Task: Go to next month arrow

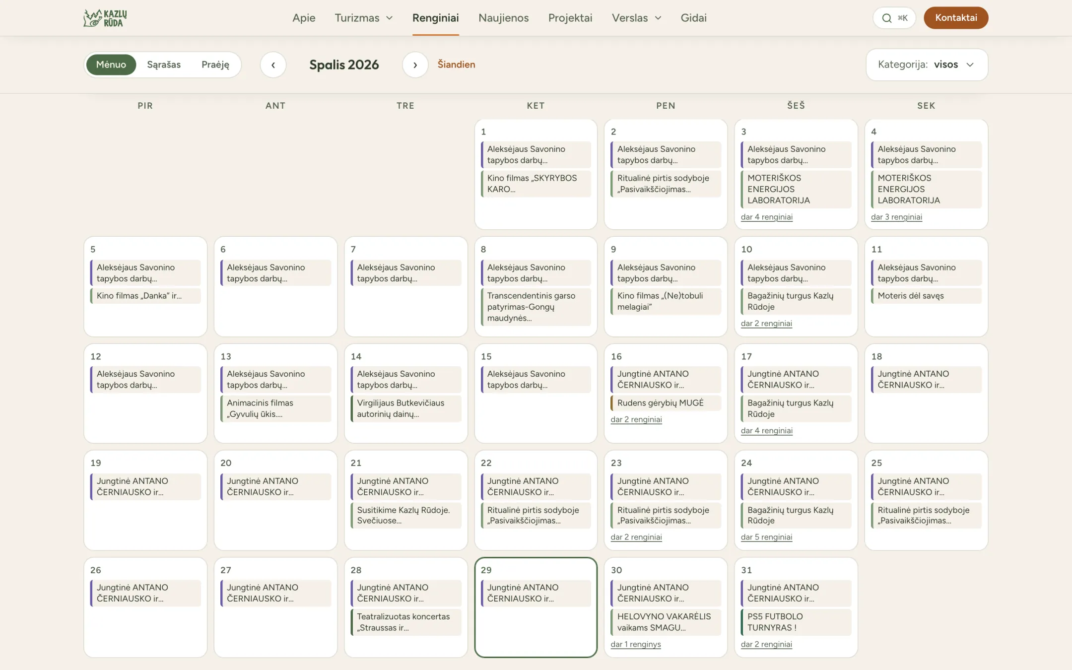Action: coord(415,65)
